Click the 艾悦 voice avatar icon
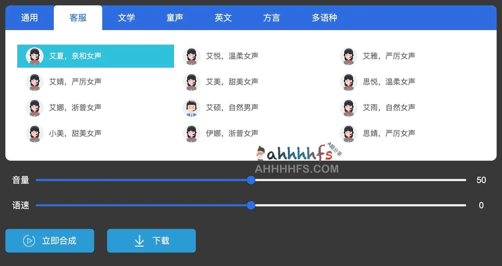This screenshot has width=502, height=266. (x=191, y=56)
